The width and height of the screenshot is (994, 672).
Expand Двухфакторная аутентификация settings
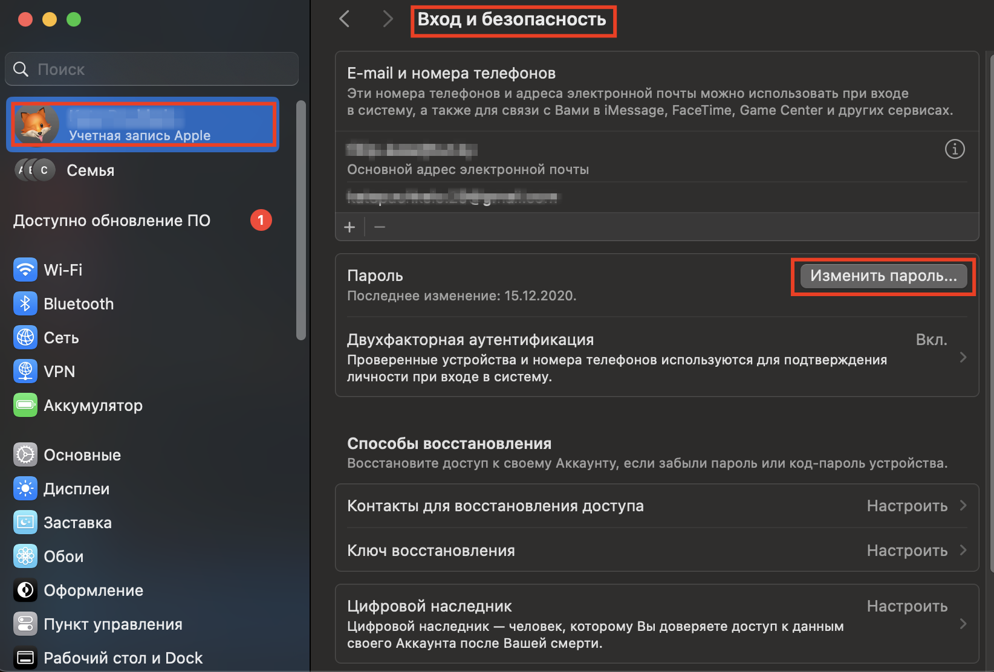pyautogui.click(x=963, y=357)
